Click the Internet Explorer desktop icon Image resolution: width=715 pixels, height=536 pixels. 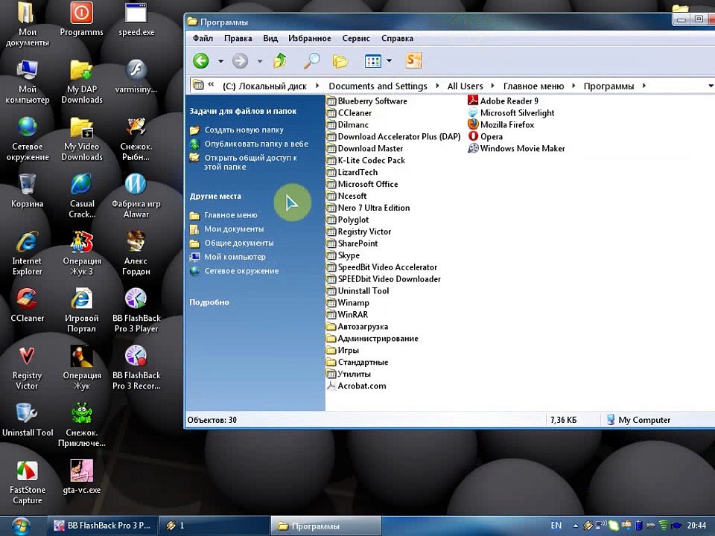coord(28,253)
